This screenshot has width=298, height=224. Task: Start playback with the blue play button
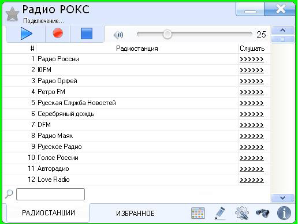pos(26,33)
